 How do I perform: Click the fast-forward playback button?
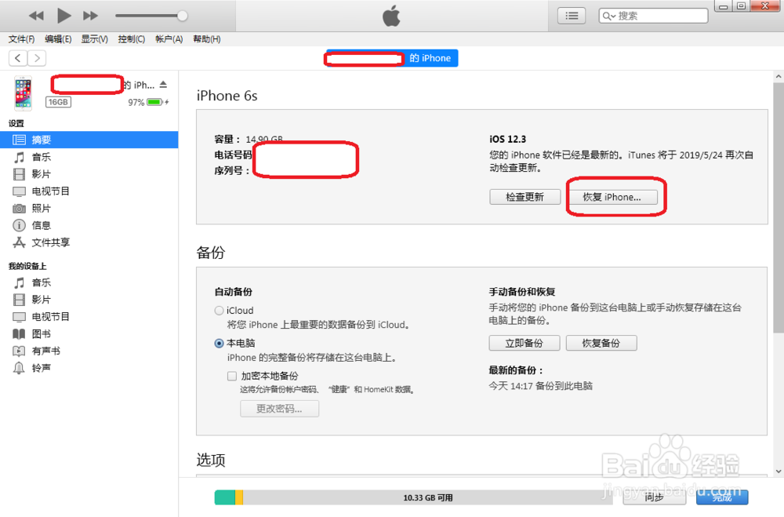tap(90, 16)
